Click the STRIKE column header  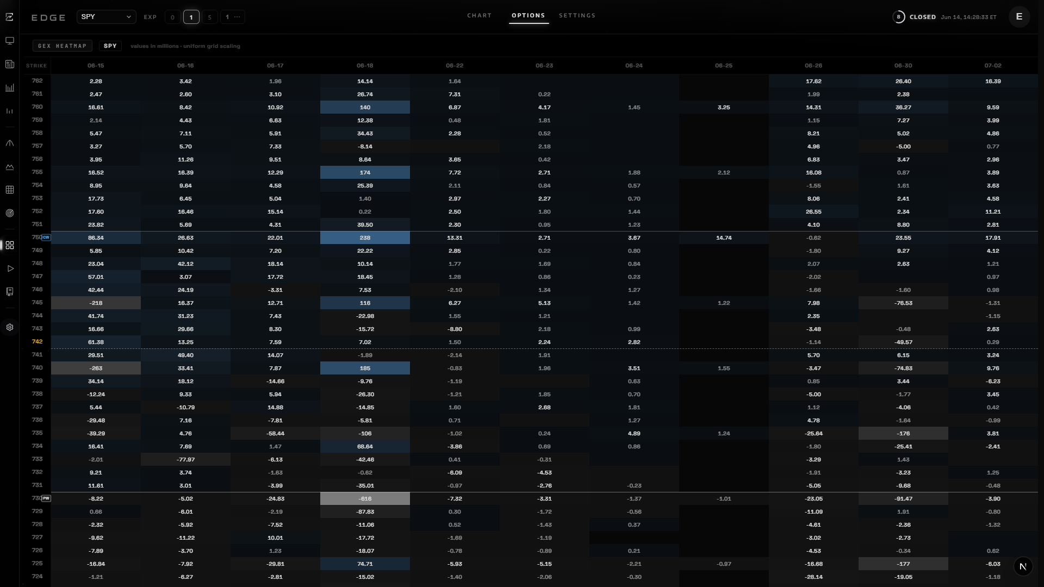pos(36,66)
